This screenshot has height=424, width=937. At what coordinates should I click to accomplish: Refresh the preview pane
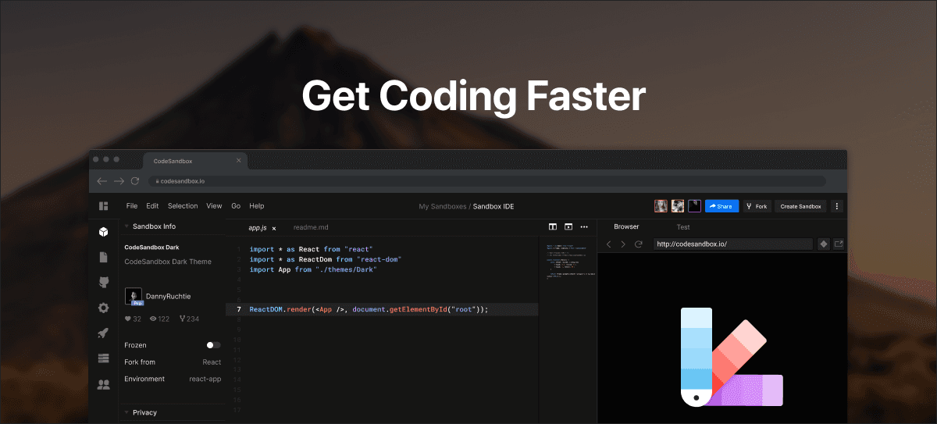pos(638,244)
